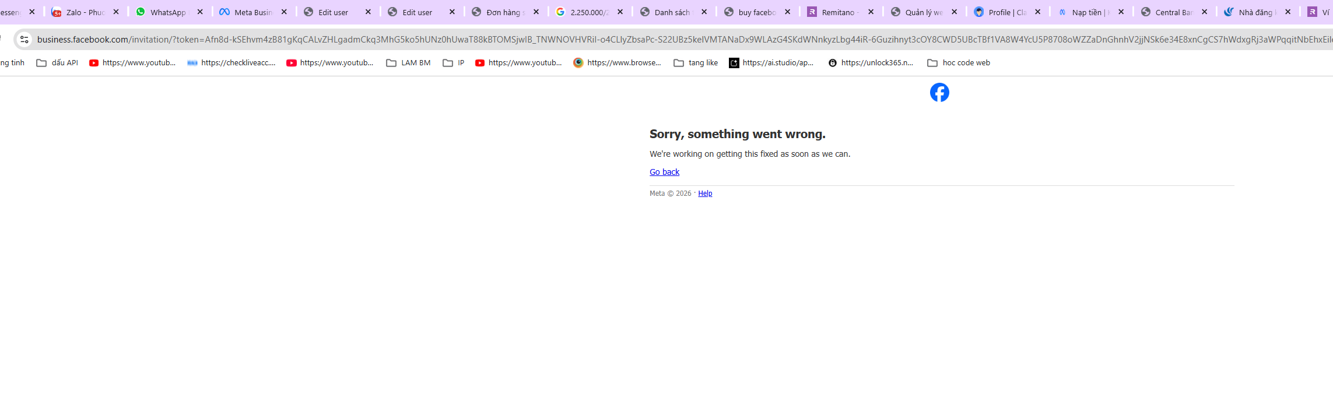The width and height of the screenshot is (1333, 415).
Task: Close the 2.250.000 Google tab
Action: tap(620, 12)
